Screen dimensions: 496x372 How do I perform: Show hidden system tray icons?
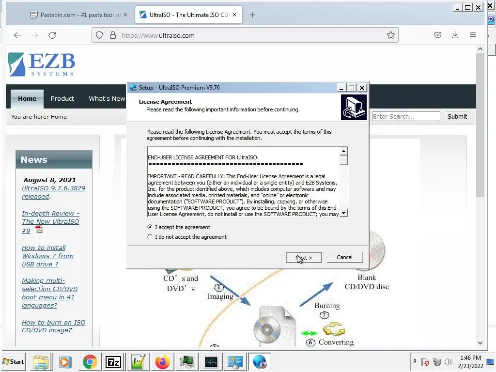tap(415, 361)
